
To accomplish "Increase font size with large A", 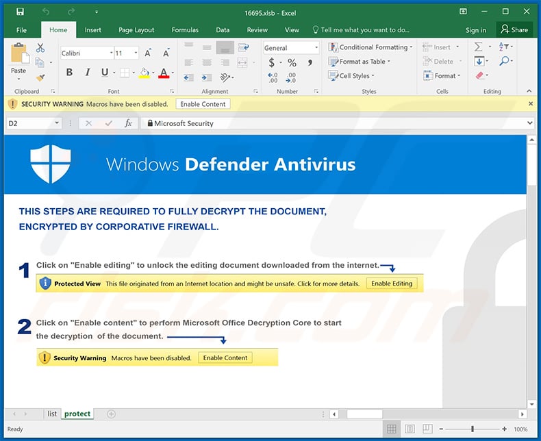I will pos(148,53).
